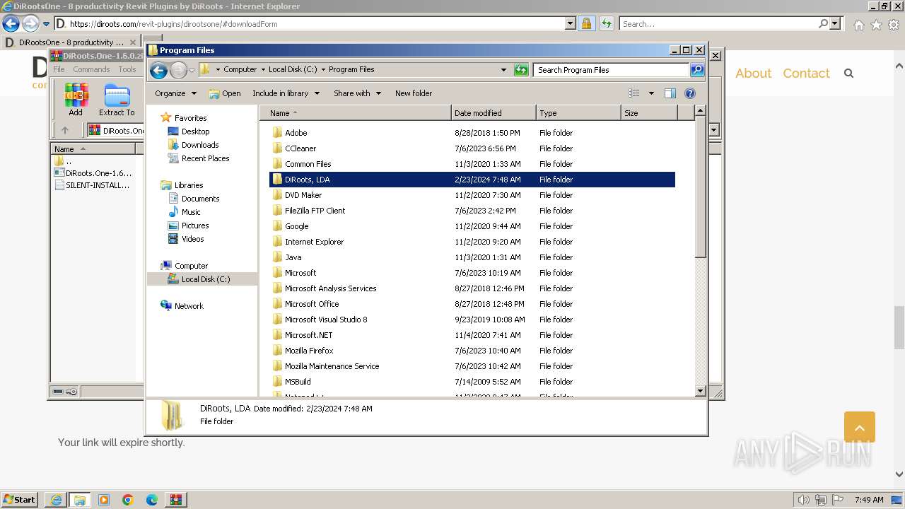Click the Help question mark icon

pos(690,93)
